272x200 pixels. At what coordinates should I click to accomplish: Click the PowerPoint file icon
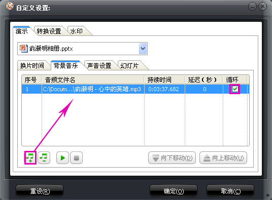23,49
